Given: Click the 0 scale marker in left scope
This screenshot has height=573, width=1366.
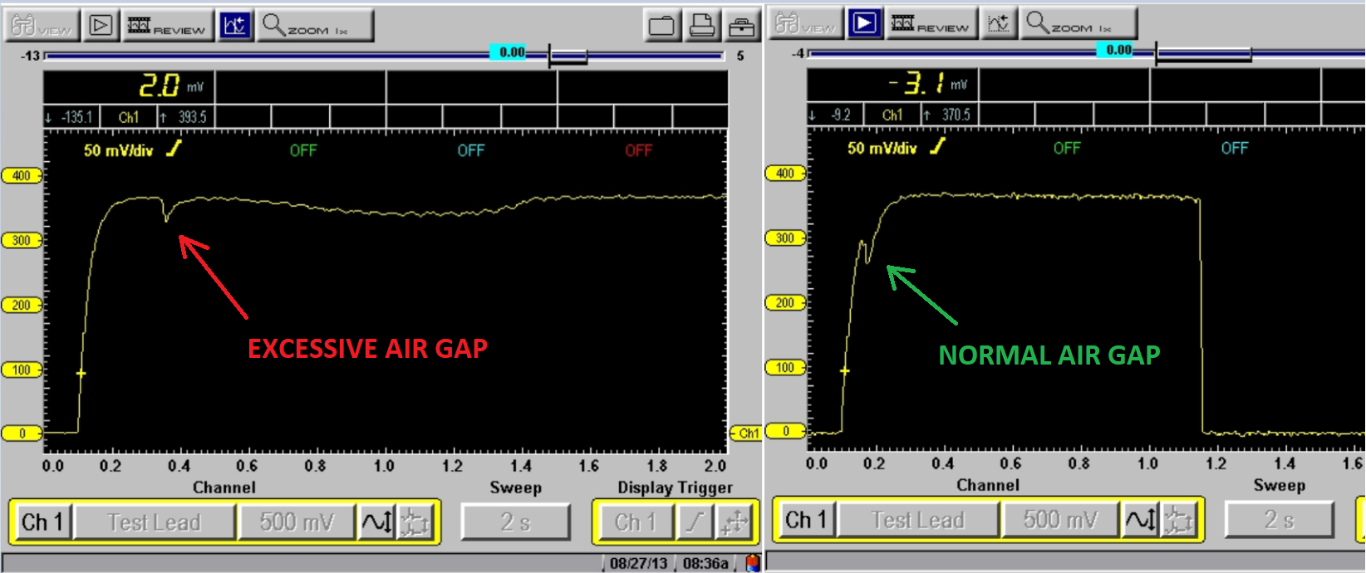Looking at the screenshot, I should click(22, 433).
